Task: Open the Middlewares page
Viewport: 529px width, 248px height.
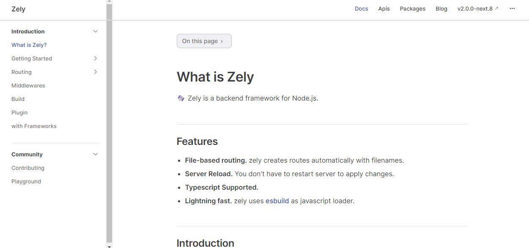Action: [28, 85]
